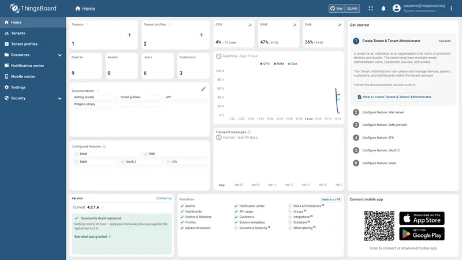
Task: Open the Devices count card
Action: tap(85, 66)
